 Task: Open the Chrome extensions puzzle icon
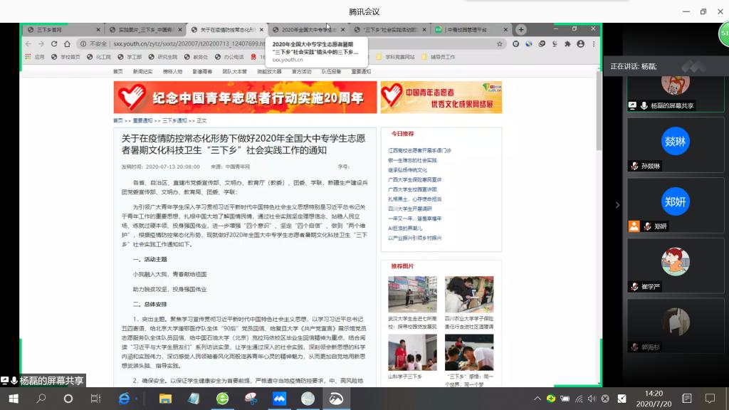coord(567,43)
